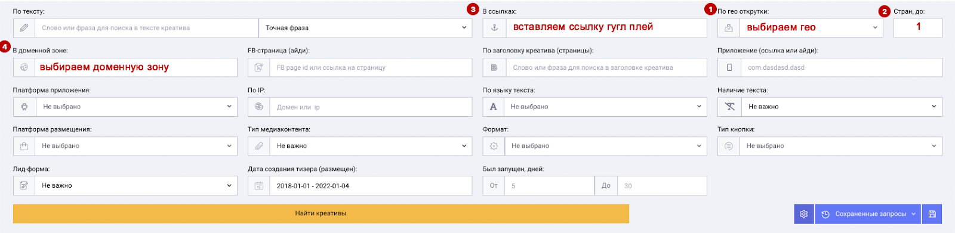Viewport: 955px width, 233px height.
Task: Click the 'По тексту:' label
Action: [29, 11]
